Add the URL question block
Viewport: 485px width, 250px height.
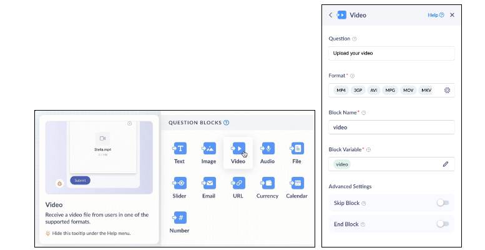tap(238, 183)
